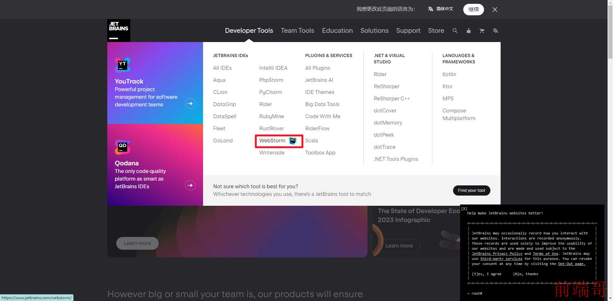Open the WebStorm link

272,140
